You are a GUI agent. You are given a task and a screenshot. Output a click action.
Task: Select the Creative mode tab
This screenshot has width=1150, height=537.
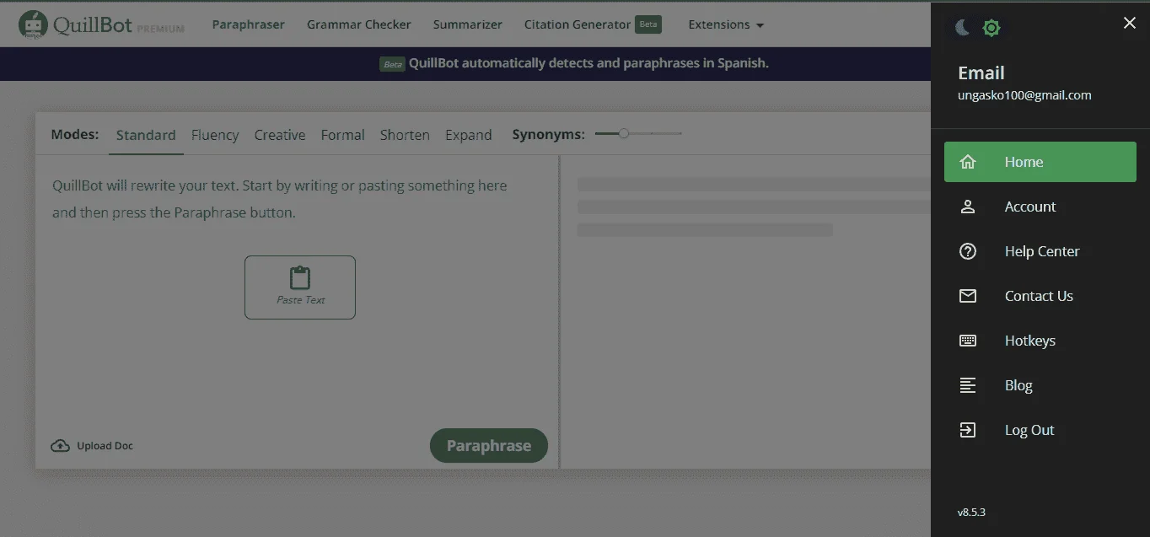pyautogui.click(x=280, y=135)
